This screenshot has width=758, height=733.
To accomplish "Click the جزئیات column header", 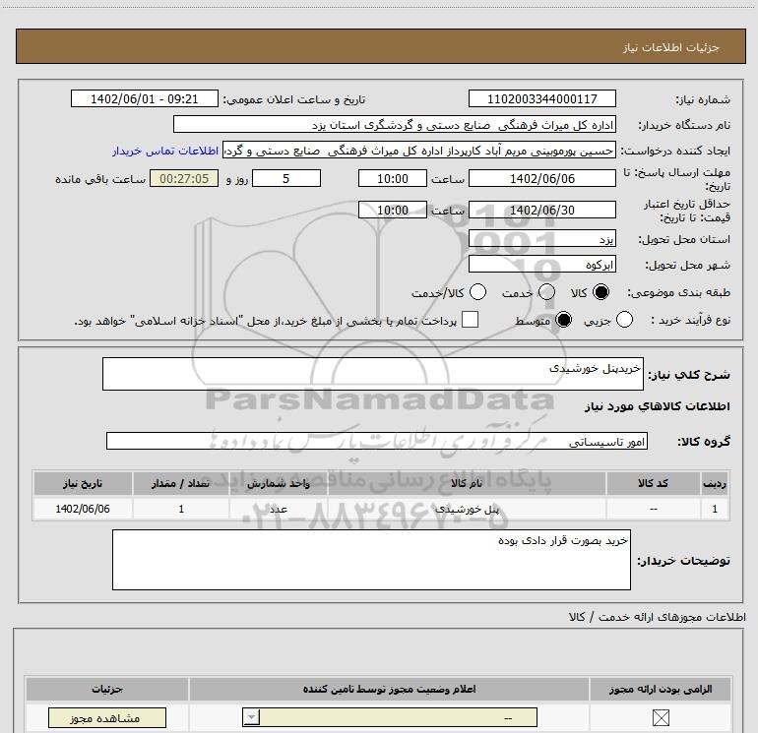I will tap(107, 689).
